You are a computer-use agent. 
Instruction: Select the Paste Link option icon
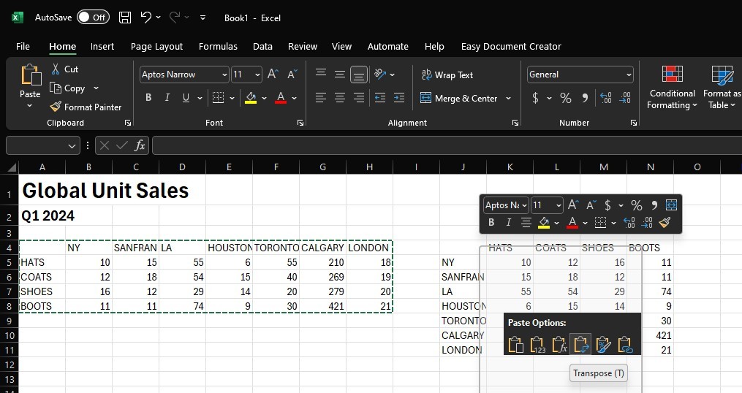pyautogui.click(x=626, y=345)
